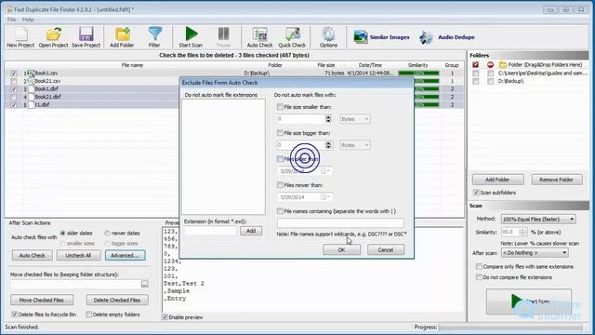Image resolution: width=595 pixels, height=335 pixels.
Task: Click the Filter funnel icon
Action: pos(154,37)
